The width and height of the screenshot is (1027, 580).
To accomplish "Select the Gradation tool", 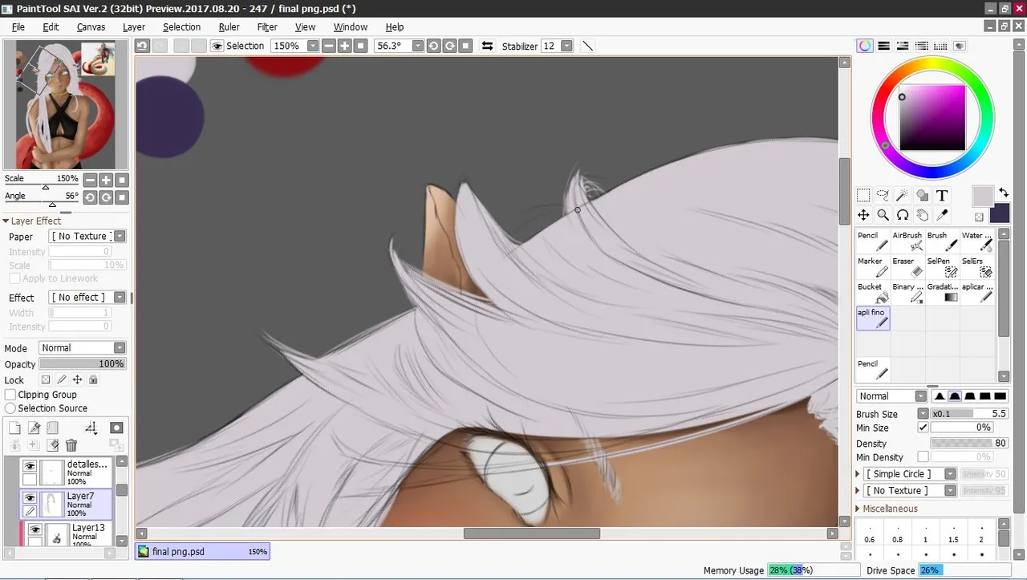I will click(942, 292).
